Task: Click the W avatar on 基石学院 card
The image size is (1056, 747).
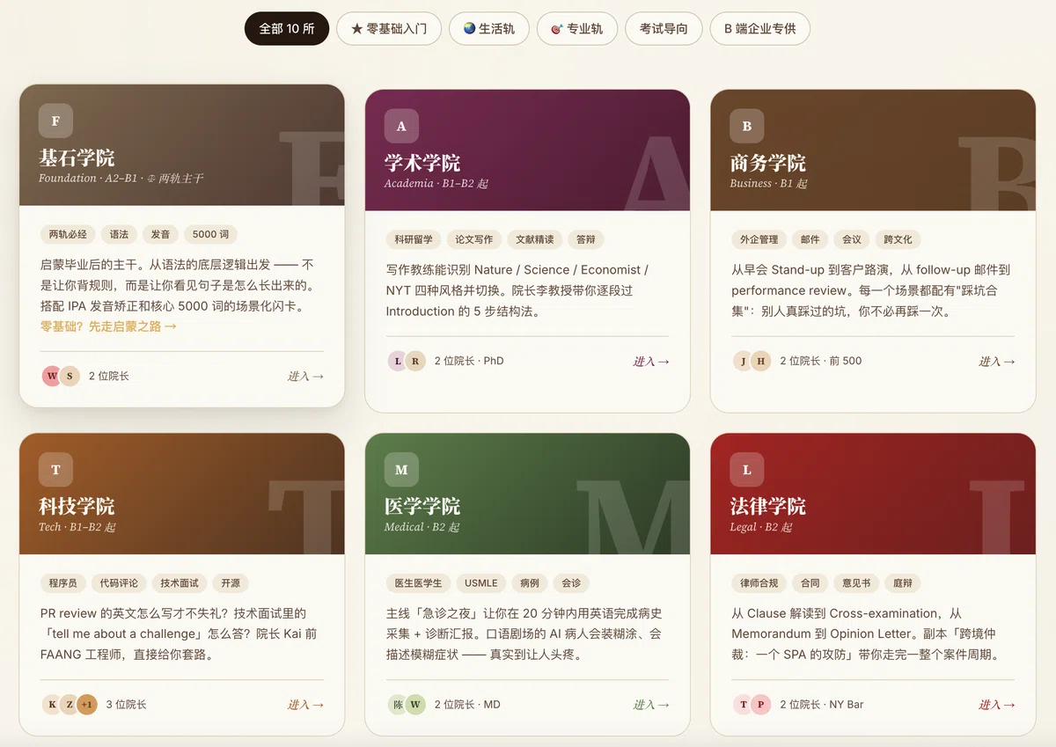Action: pos(52,376)
